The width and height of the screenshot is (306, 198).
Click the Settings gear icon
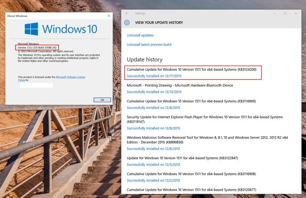(127, 22)
